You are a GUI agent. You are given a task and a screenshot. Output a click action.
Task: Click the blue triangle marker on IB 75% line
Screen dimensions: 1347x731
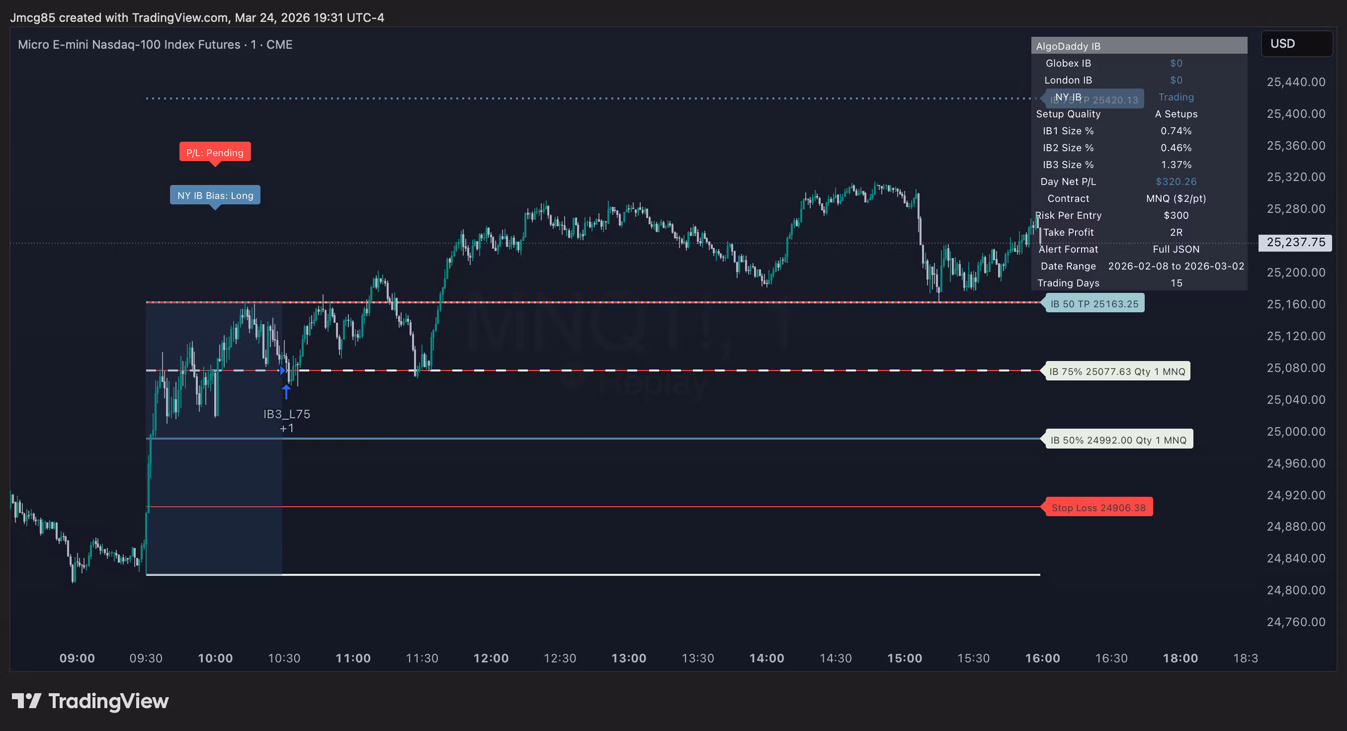(282, 370)
